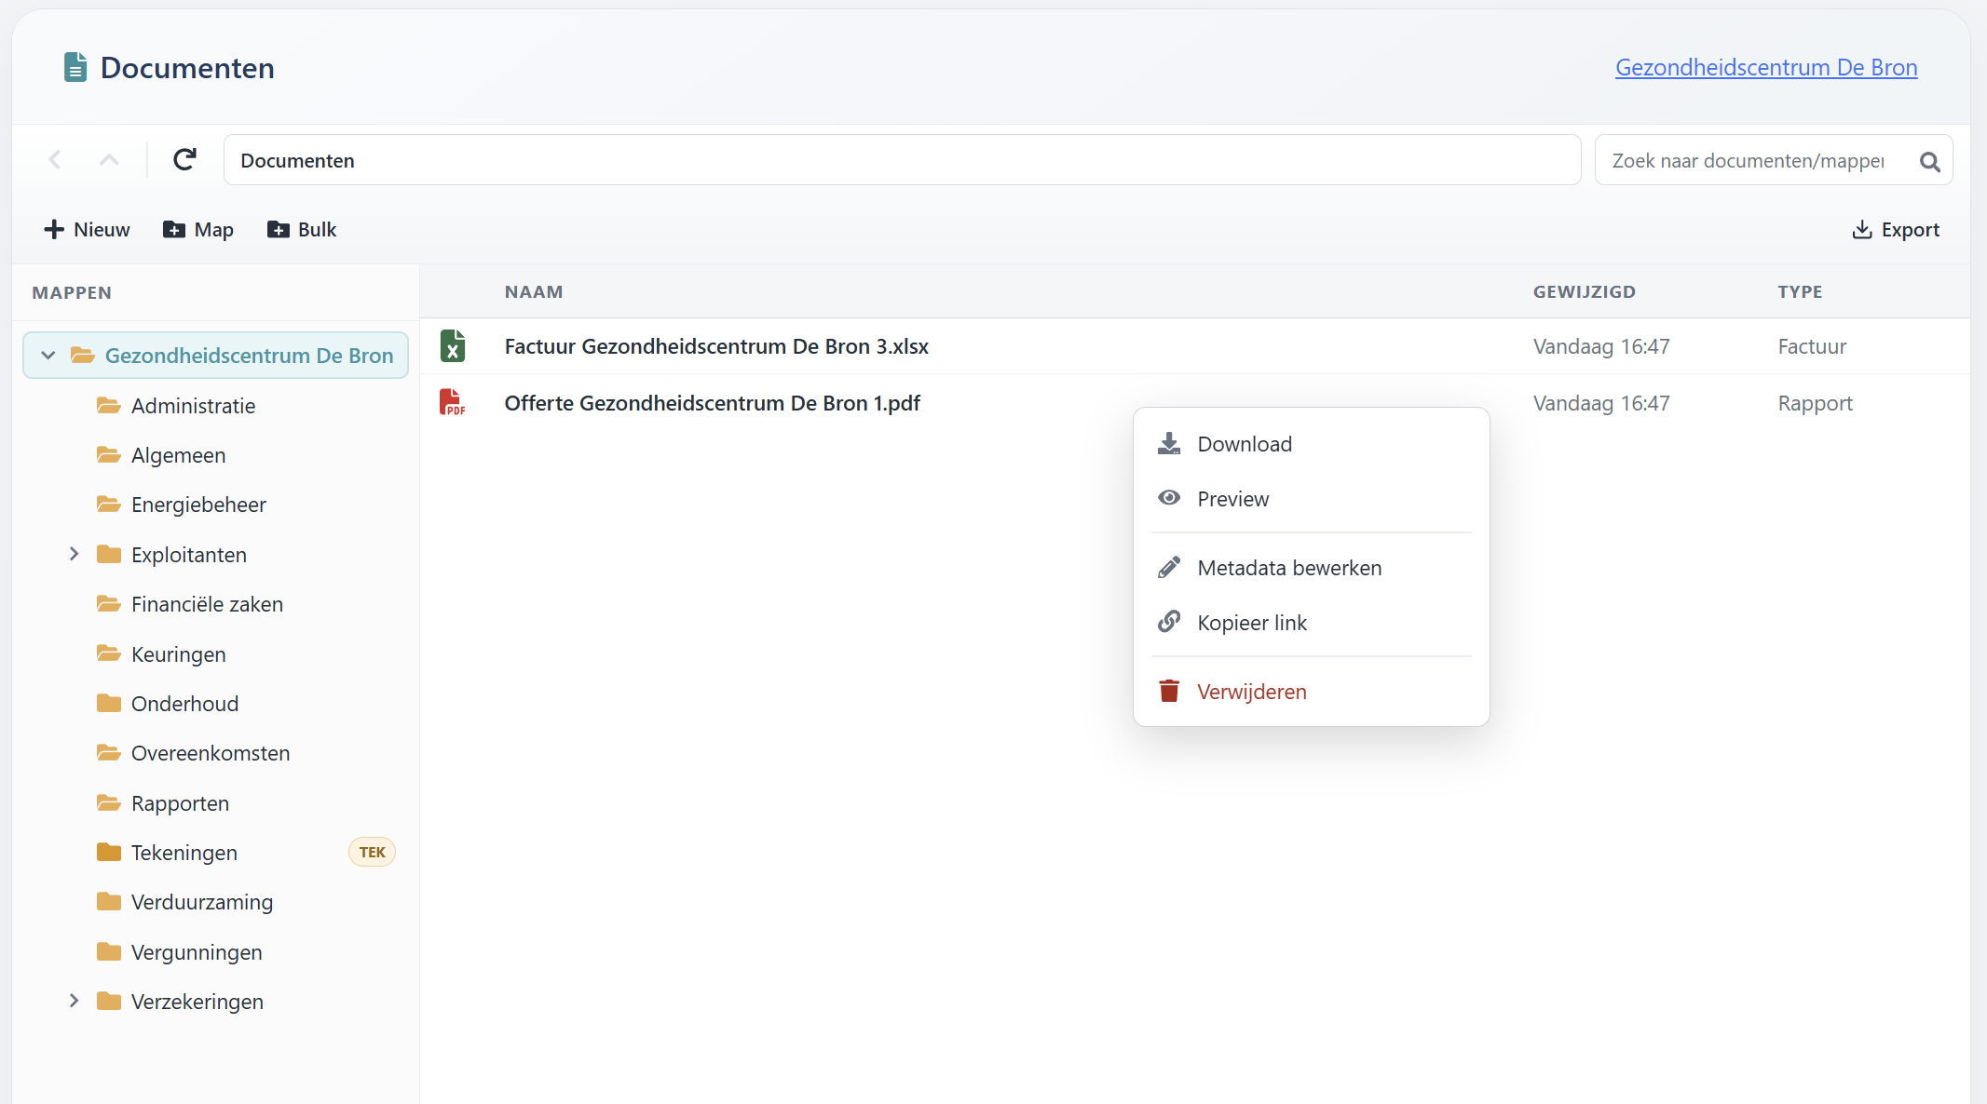
Task: Open the Gezondheidscentrum De Bron header link
Action: click(1765, 68)
